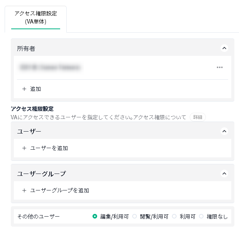Click the blurred owner name entry
This screenshot has height=232, width=239.
pyautogui.click(x=50, y=67)
